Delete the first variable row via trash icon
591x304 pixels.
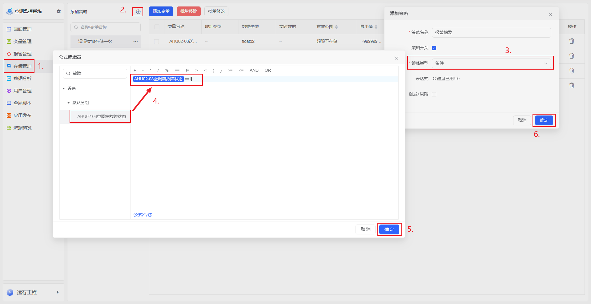(x=572, y=41)
